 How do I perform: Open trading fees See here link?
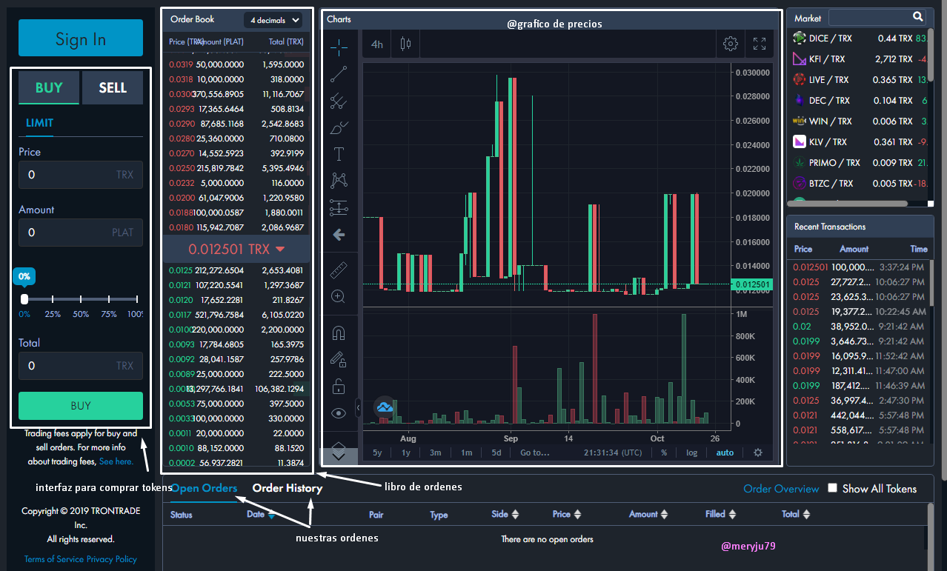(x=116, y=461)
